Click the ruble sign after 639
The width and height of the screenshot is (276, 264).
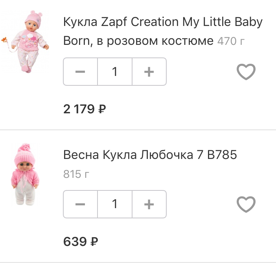pyautogui.click(x=94, y=241)
